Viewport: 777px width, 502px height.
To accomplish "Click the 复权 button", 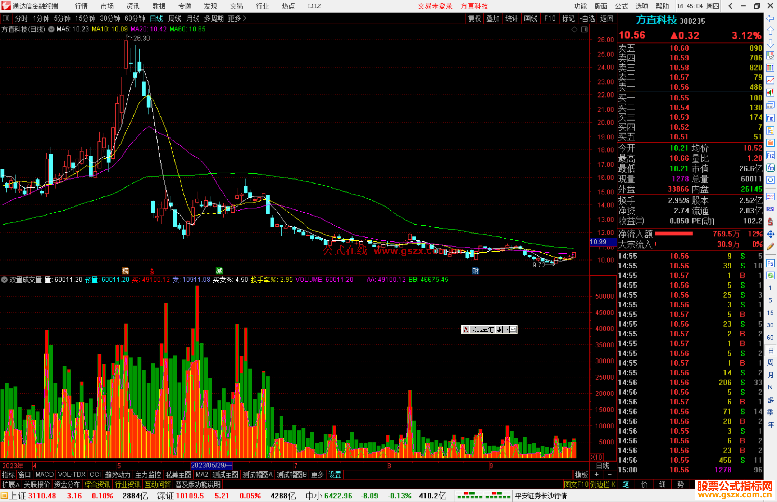I will click(x=474, y=18).
